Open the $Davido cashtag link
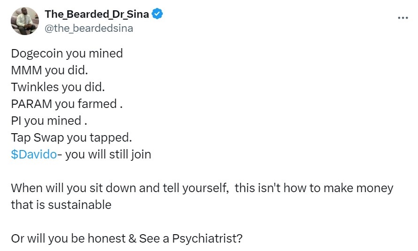Viewport: 418px width, 251px height. click(x=34, y=154)
